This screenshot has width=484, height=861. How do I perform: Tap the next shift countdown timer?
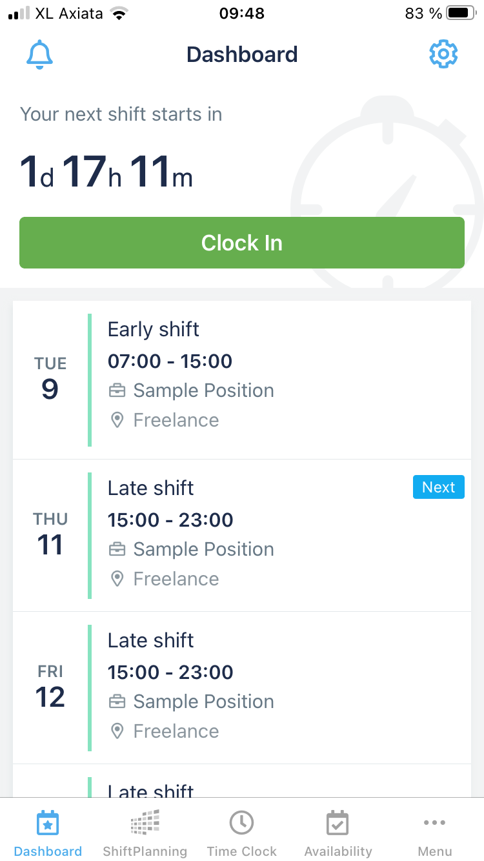coord(106,172)
